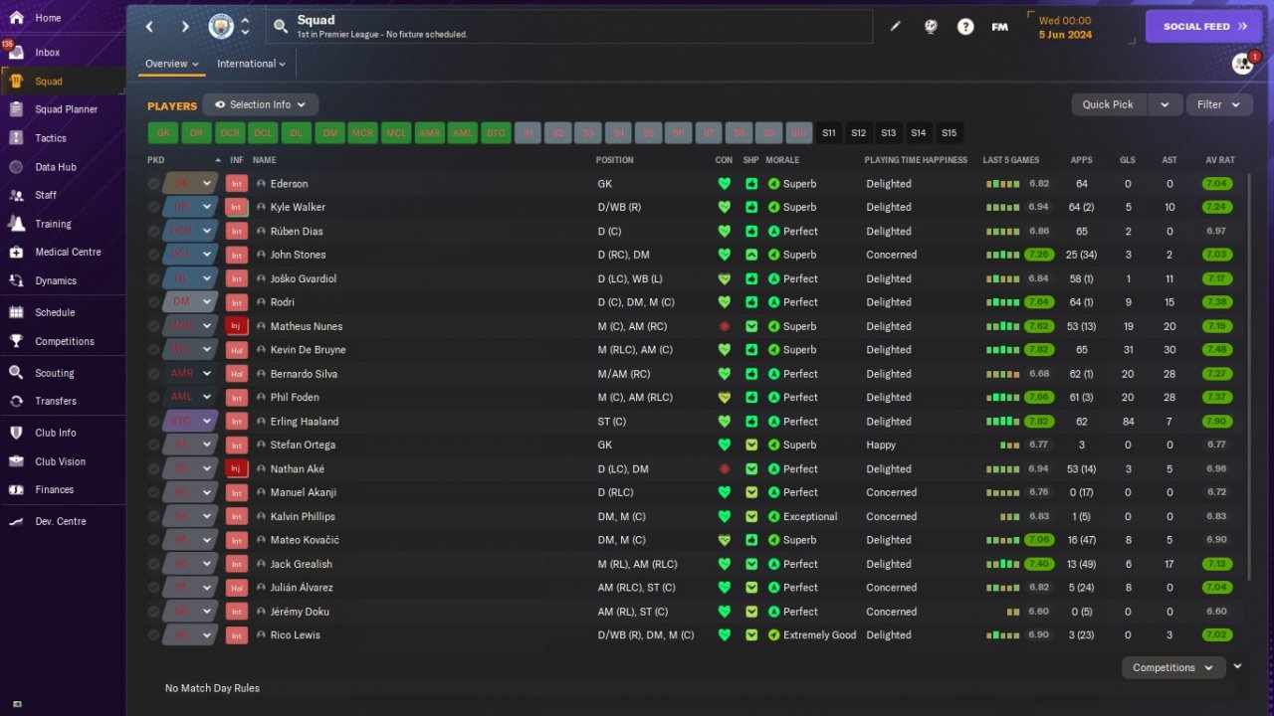
Task: Tick the selection circle for Rico Lewis
Action: coord(153,635)
